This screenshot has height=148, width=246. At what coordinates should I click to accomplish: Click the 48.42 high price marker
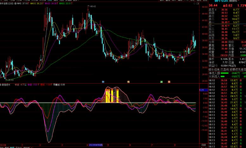click(93, 6)
